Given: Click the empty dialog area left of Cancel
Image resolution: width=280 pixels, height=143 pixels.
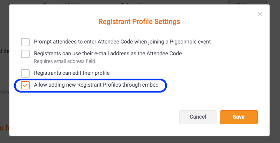Looking at the screenshot, I should (98, 117).
